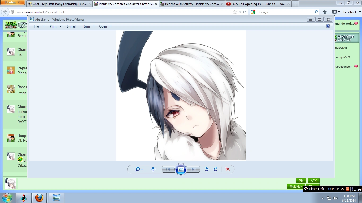Open the E-mail option in Photo Viewer
This screenshot has height=203, width=362.
[71, 26]
